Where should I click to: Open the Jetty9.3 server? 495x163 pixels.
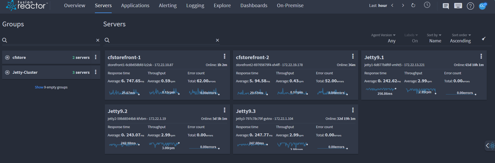pyautogui.click(x=246, y=111)
